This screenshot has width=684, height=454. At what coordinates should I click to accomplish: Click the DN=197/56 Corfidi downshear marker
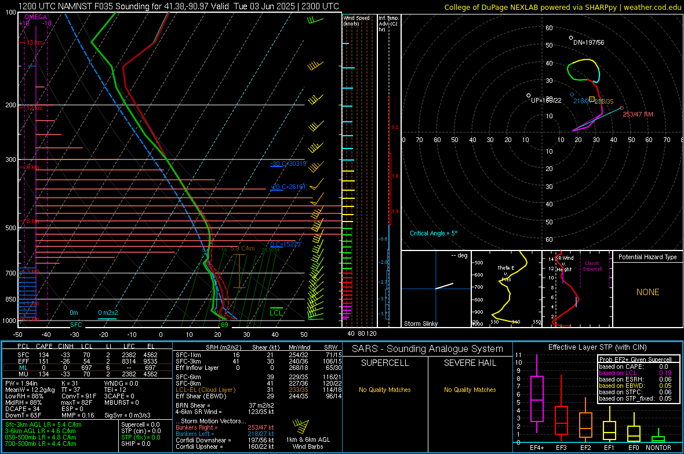571,38
